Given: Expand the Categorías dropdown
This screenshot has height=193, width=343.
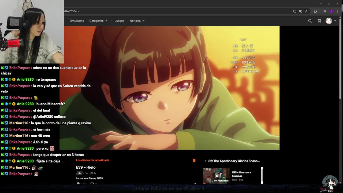Looking at the screenshot, I should coord(98,21).
